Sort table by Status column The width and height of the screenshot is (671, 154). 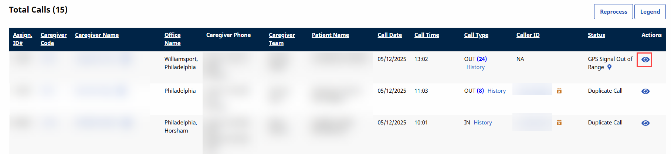[596, 35]
